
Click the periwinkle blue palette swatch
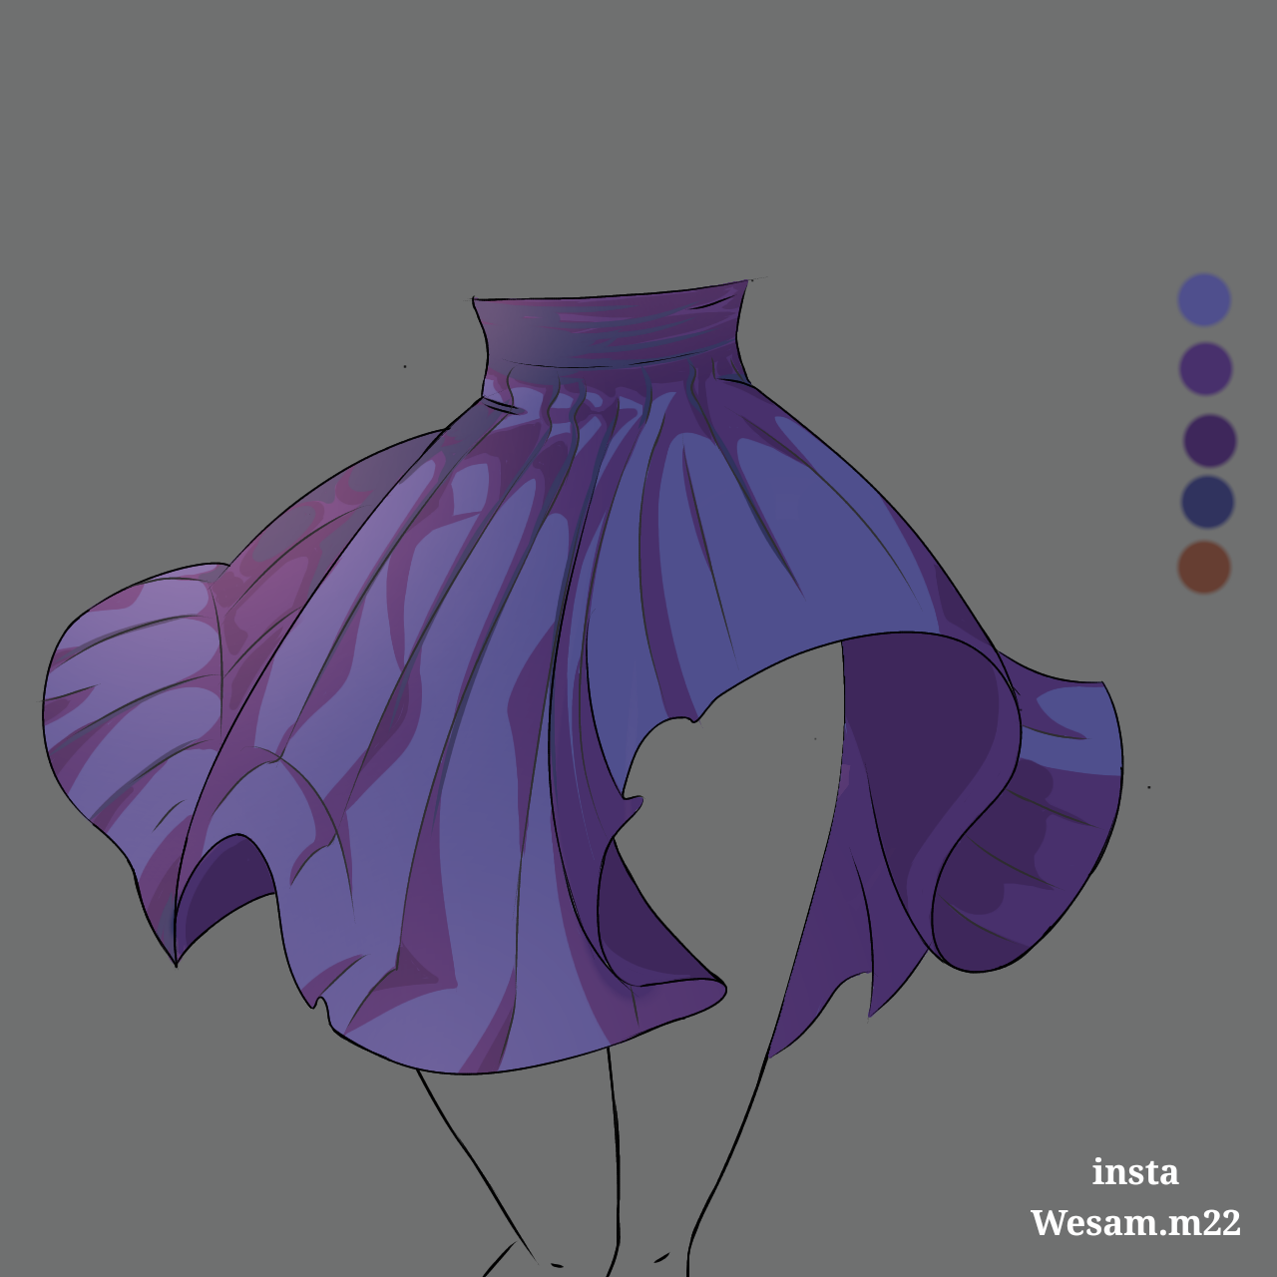point(1204,299)
